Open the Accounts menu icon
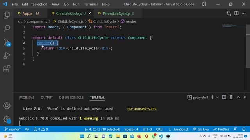250x140 pixels. [x=7, y=106]
